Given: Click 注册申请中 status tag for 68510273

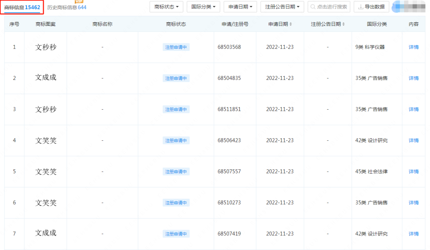Looking at the screenshot, I should coord(176,203).
